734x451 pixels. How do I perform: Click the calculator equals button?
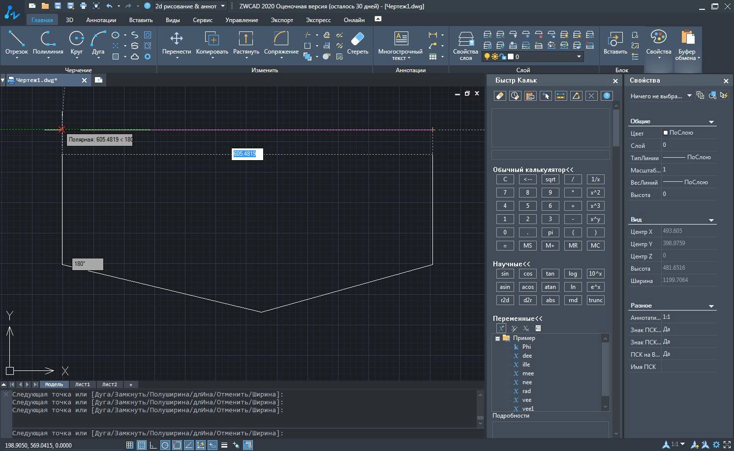(x=505, y=246)
